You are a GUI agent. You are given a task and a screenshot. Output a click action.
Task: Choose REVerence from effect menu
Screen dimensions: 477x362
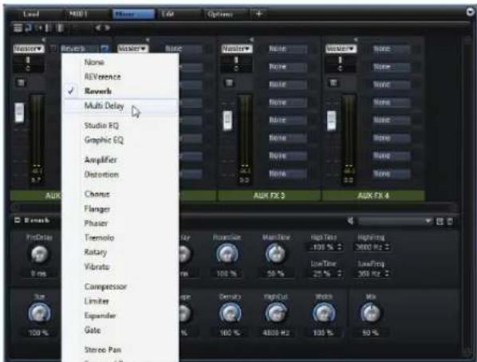click(x=103, y=77)
